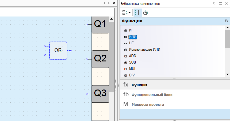Click the Функция header bar

(175, 21)
